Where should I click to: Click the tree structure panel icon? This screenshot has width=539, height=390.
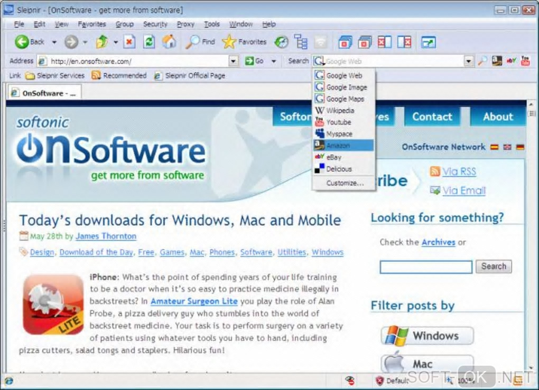[x=301, y=42]
